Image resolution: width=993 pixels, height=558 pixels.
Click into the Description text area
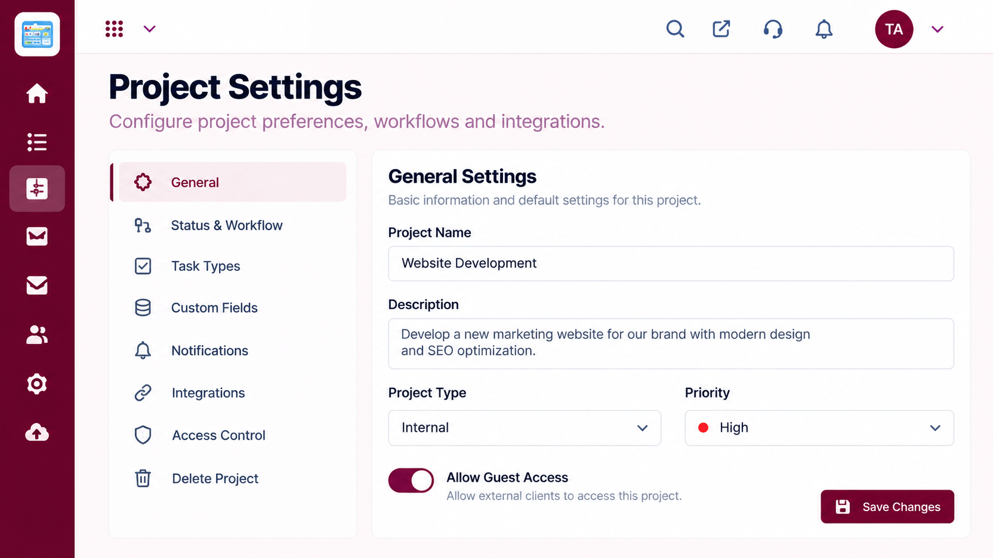pos(671,343)
